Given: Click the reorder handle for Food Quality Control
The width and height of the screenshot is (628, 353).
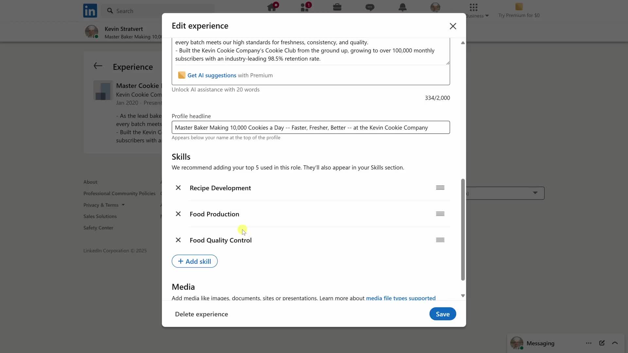Looking at the screenshot, I should tap(440, 240).
